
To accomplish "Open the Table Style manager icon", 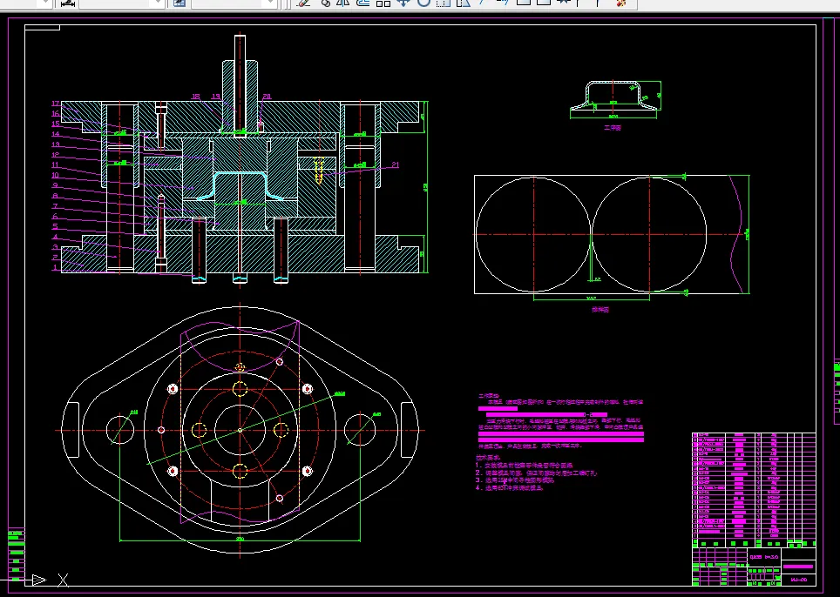I will 179,3.
